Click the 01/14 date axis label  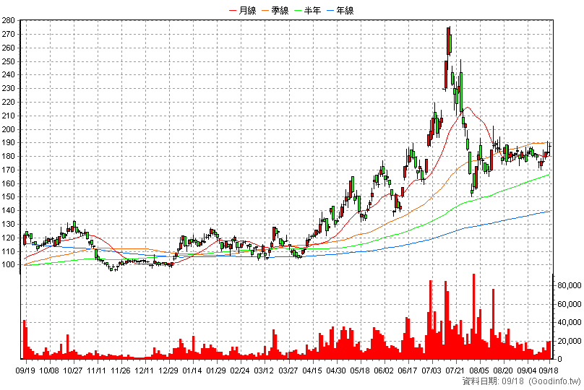click(x=192, y=370)
